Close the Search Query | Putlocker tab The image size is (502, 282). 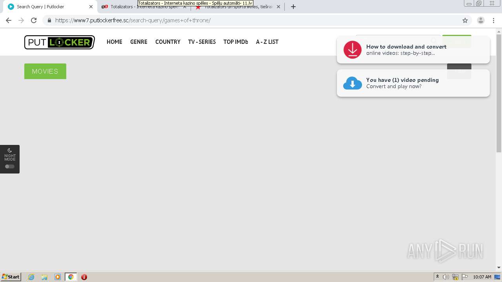(x=91, y=7)
